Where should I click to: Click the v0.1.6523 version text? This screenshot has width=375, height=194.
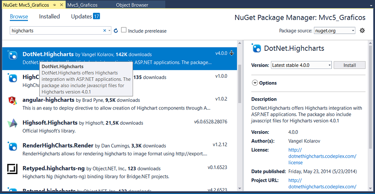217,167
